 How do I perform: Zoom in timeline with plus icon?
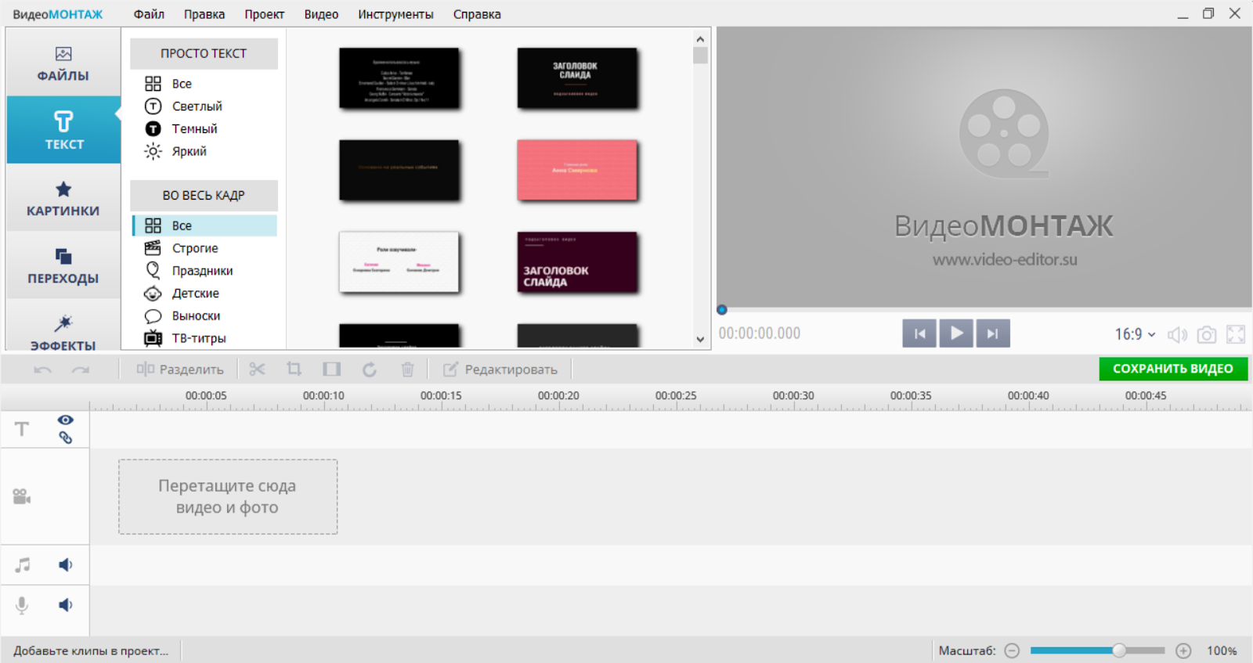1183,650
